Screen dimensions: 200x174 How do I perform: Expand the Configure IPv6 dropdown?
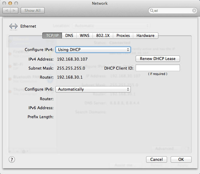point(93,89)
